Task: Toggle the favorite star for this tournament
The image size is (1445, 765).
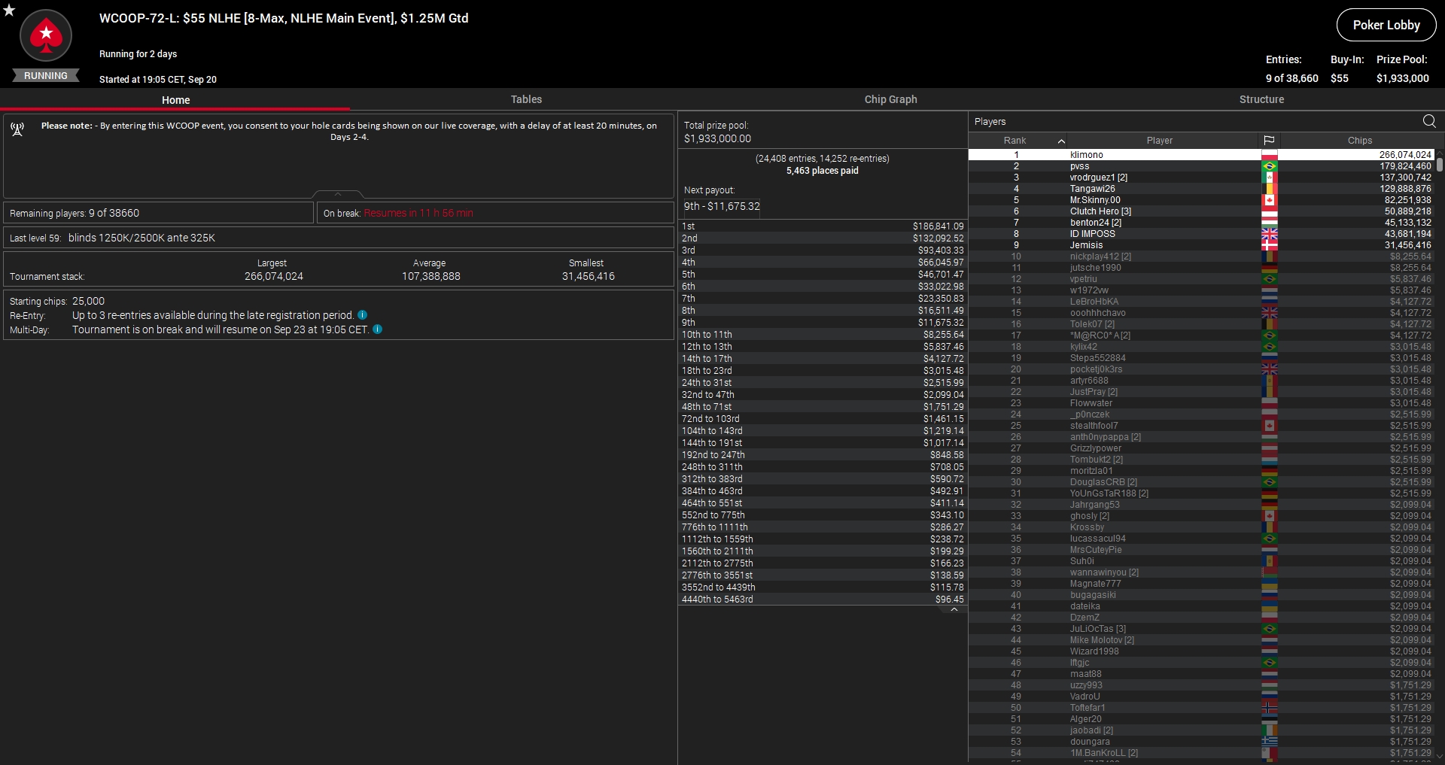Action: [9, 10]
